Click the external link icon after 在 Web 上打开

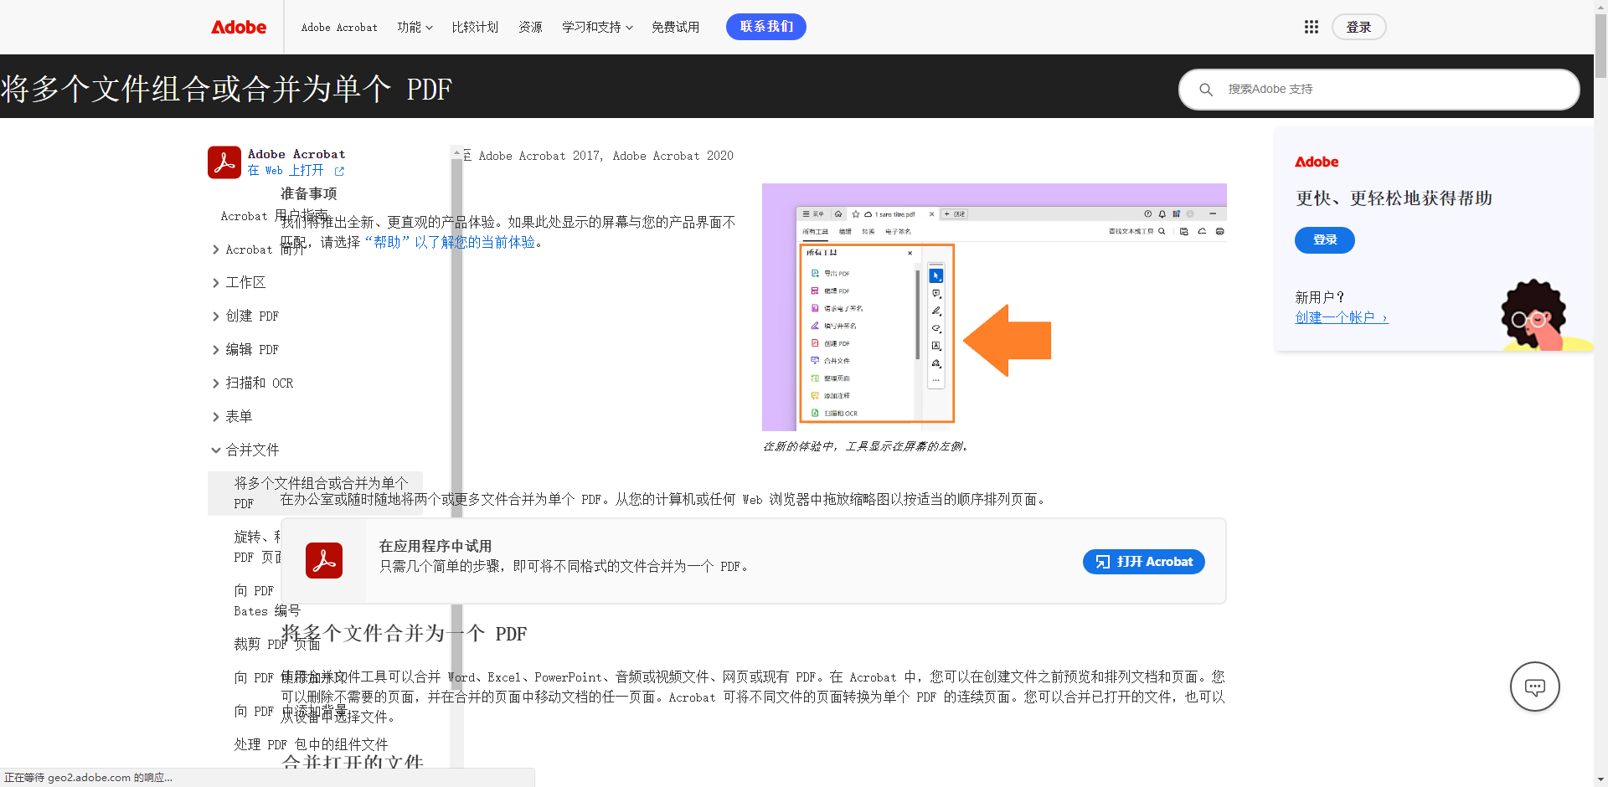(x=339, y=171)
